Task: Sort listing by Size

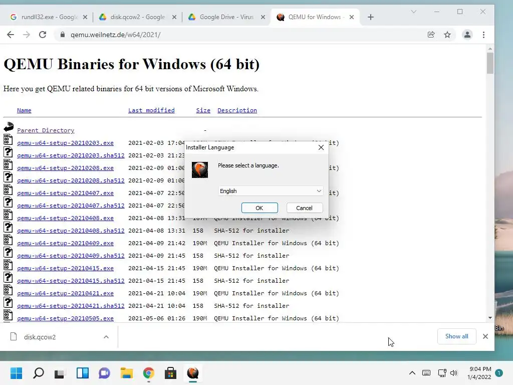Action: [203, 110]
